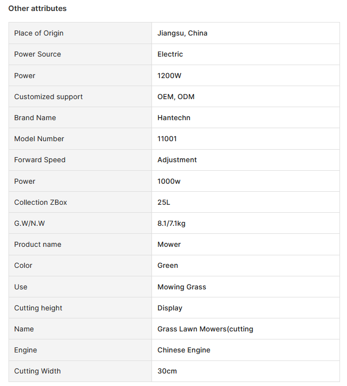
Task: Click the "1200W" power value
Action: 170,76
